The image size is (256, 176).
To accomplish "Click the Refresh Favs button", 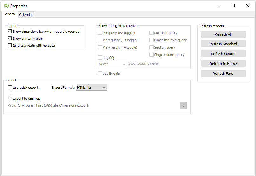I will coord(223,74).
